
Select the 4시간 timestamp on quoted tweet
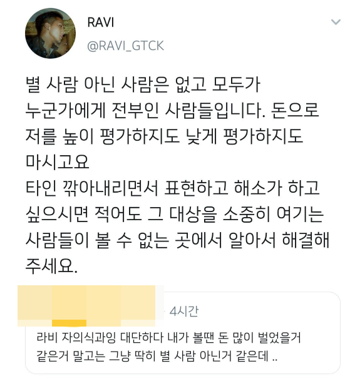184,312
